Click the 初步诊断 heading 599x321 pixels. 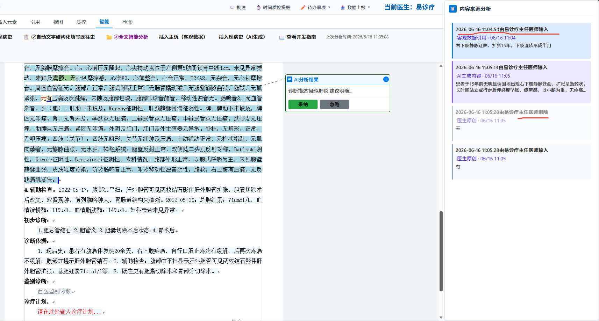(36, 220)
